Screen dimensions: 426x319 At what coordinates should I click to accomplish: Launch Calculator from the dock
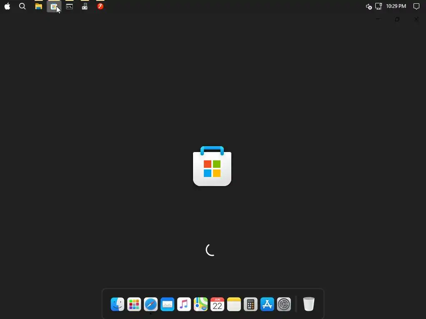coord(250,304)
